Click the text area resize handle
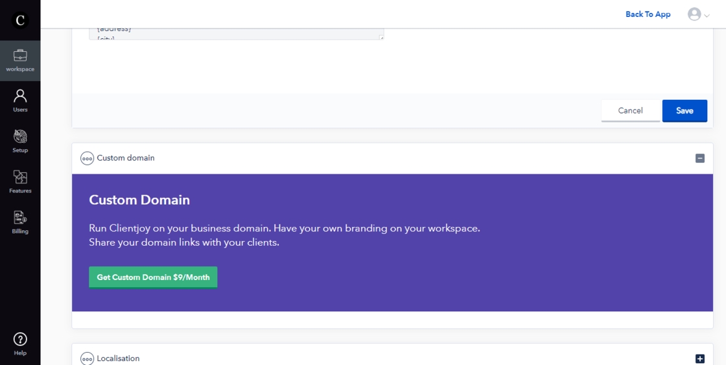726x365 pixels. [x=381, y=38]
